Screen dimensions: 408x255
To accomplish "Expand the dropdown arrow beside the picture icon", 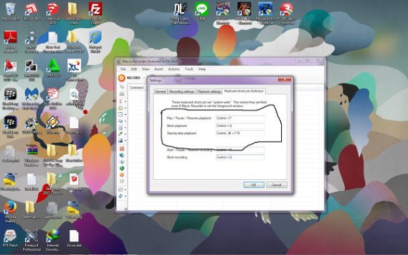I will 125,141.
